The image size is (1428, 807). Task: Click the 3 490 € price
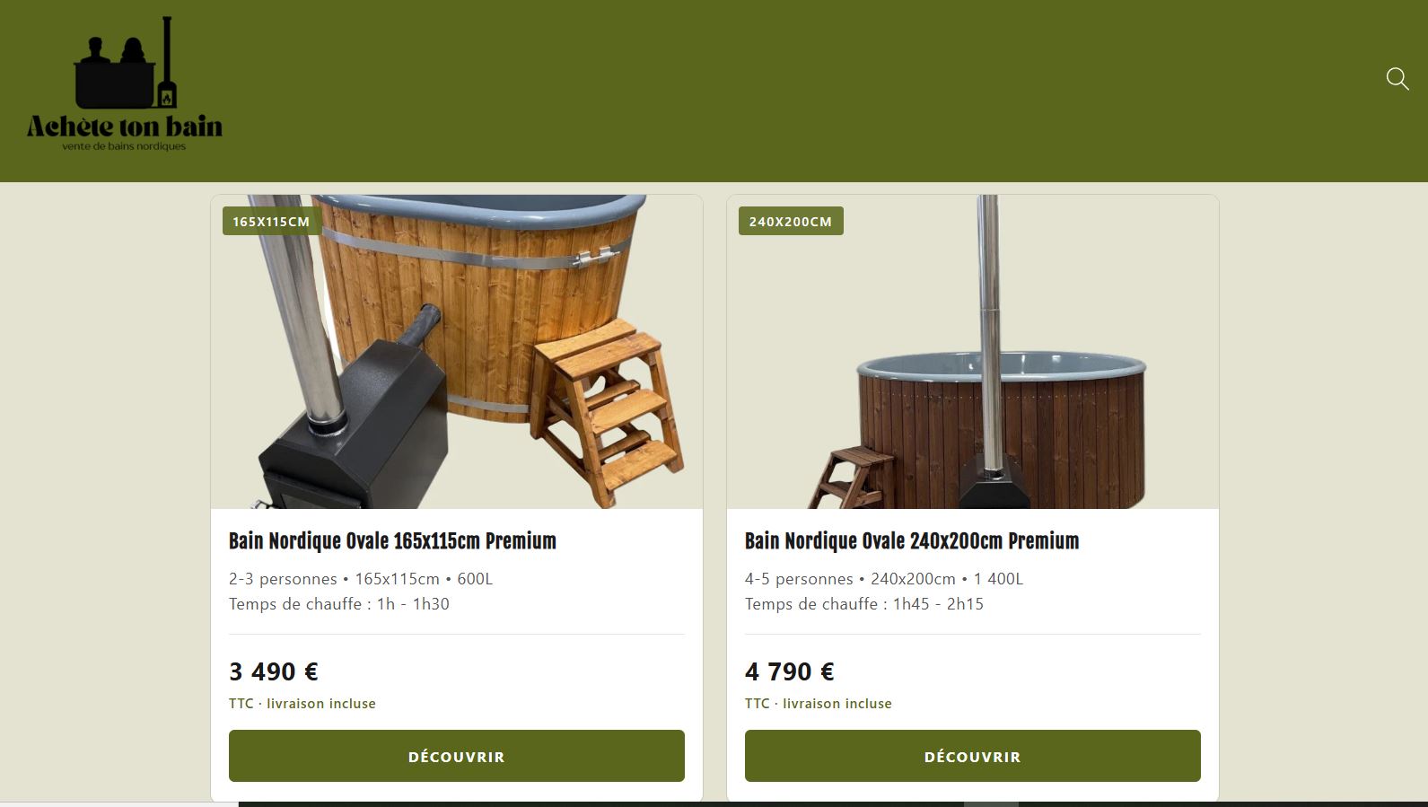click(274, 671)
